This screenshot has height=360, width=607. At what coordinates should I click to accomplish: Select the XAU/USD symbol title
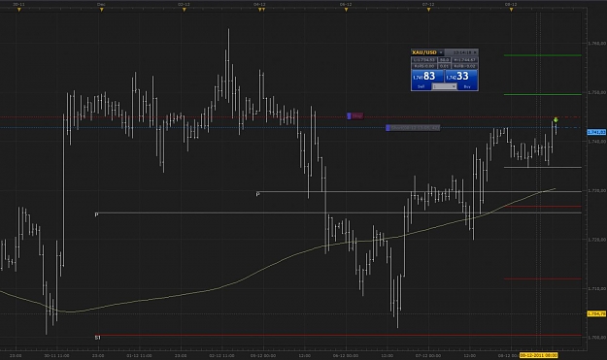424,52
